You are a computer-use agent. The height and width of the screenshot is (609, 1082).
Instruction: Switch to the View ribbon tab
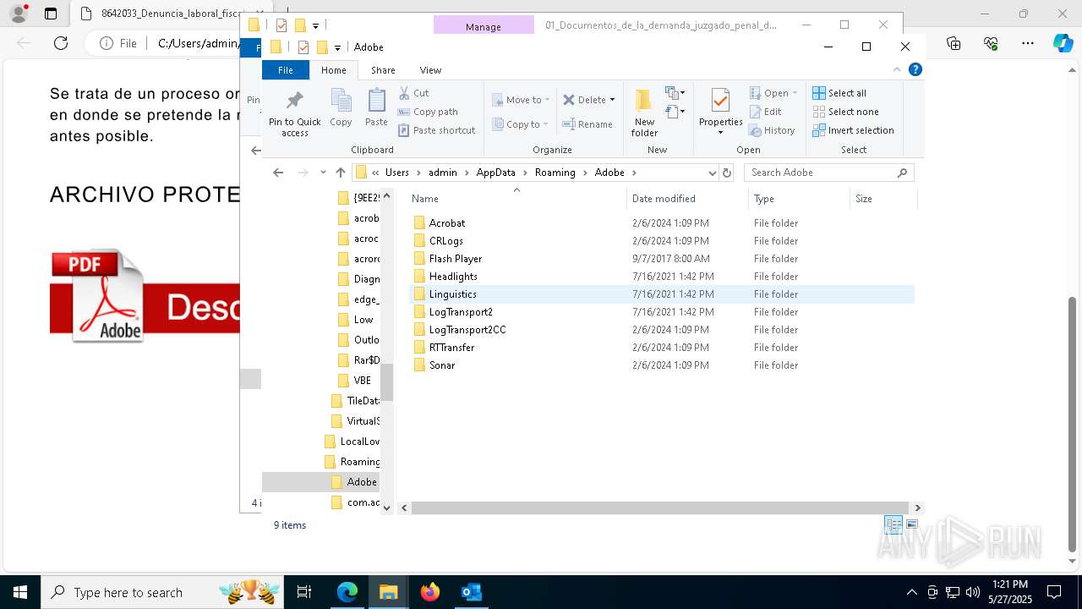click(x=430, y=70)
